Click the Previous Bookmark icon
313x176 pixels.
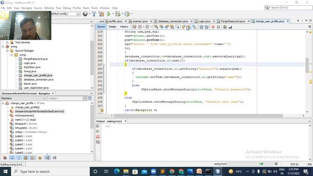coord(184,27)
